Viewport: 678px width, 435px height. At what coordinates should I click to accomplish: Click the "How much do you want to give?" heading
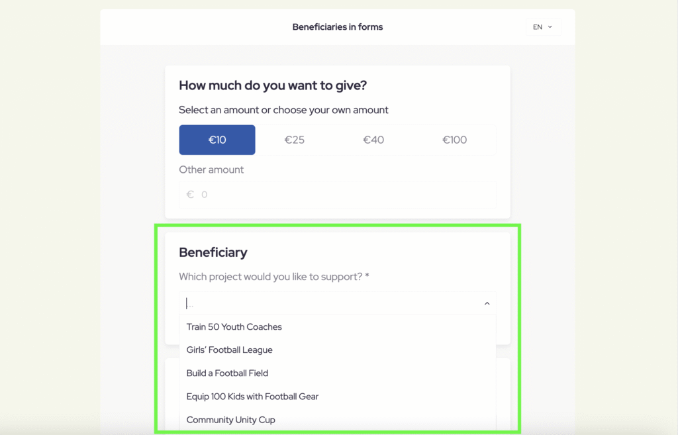273,85
